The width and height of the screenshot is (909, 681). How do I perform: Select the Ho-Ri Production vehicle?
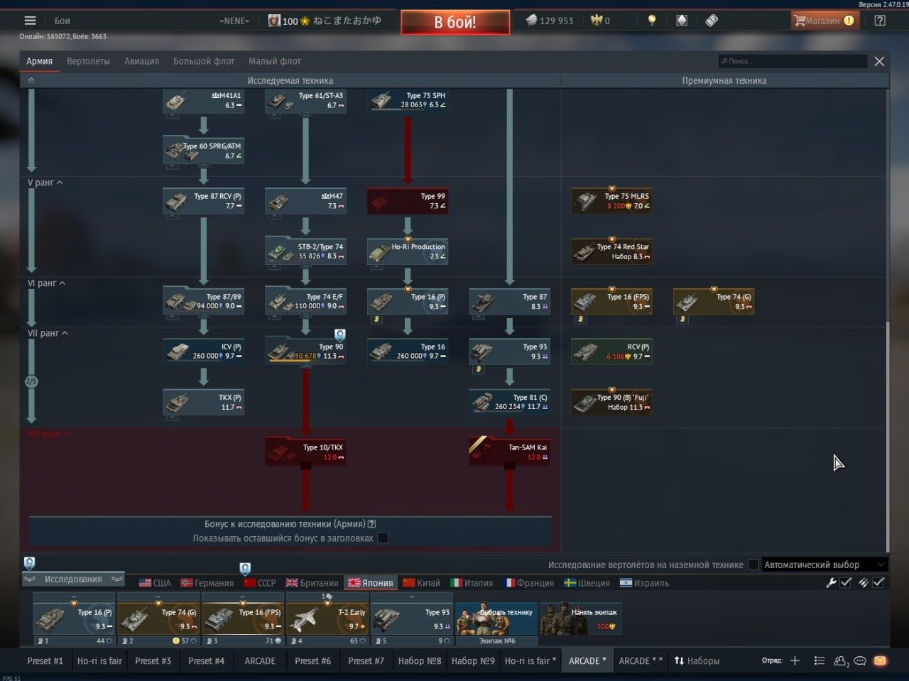pyautogui.click(x=407, y=251)
